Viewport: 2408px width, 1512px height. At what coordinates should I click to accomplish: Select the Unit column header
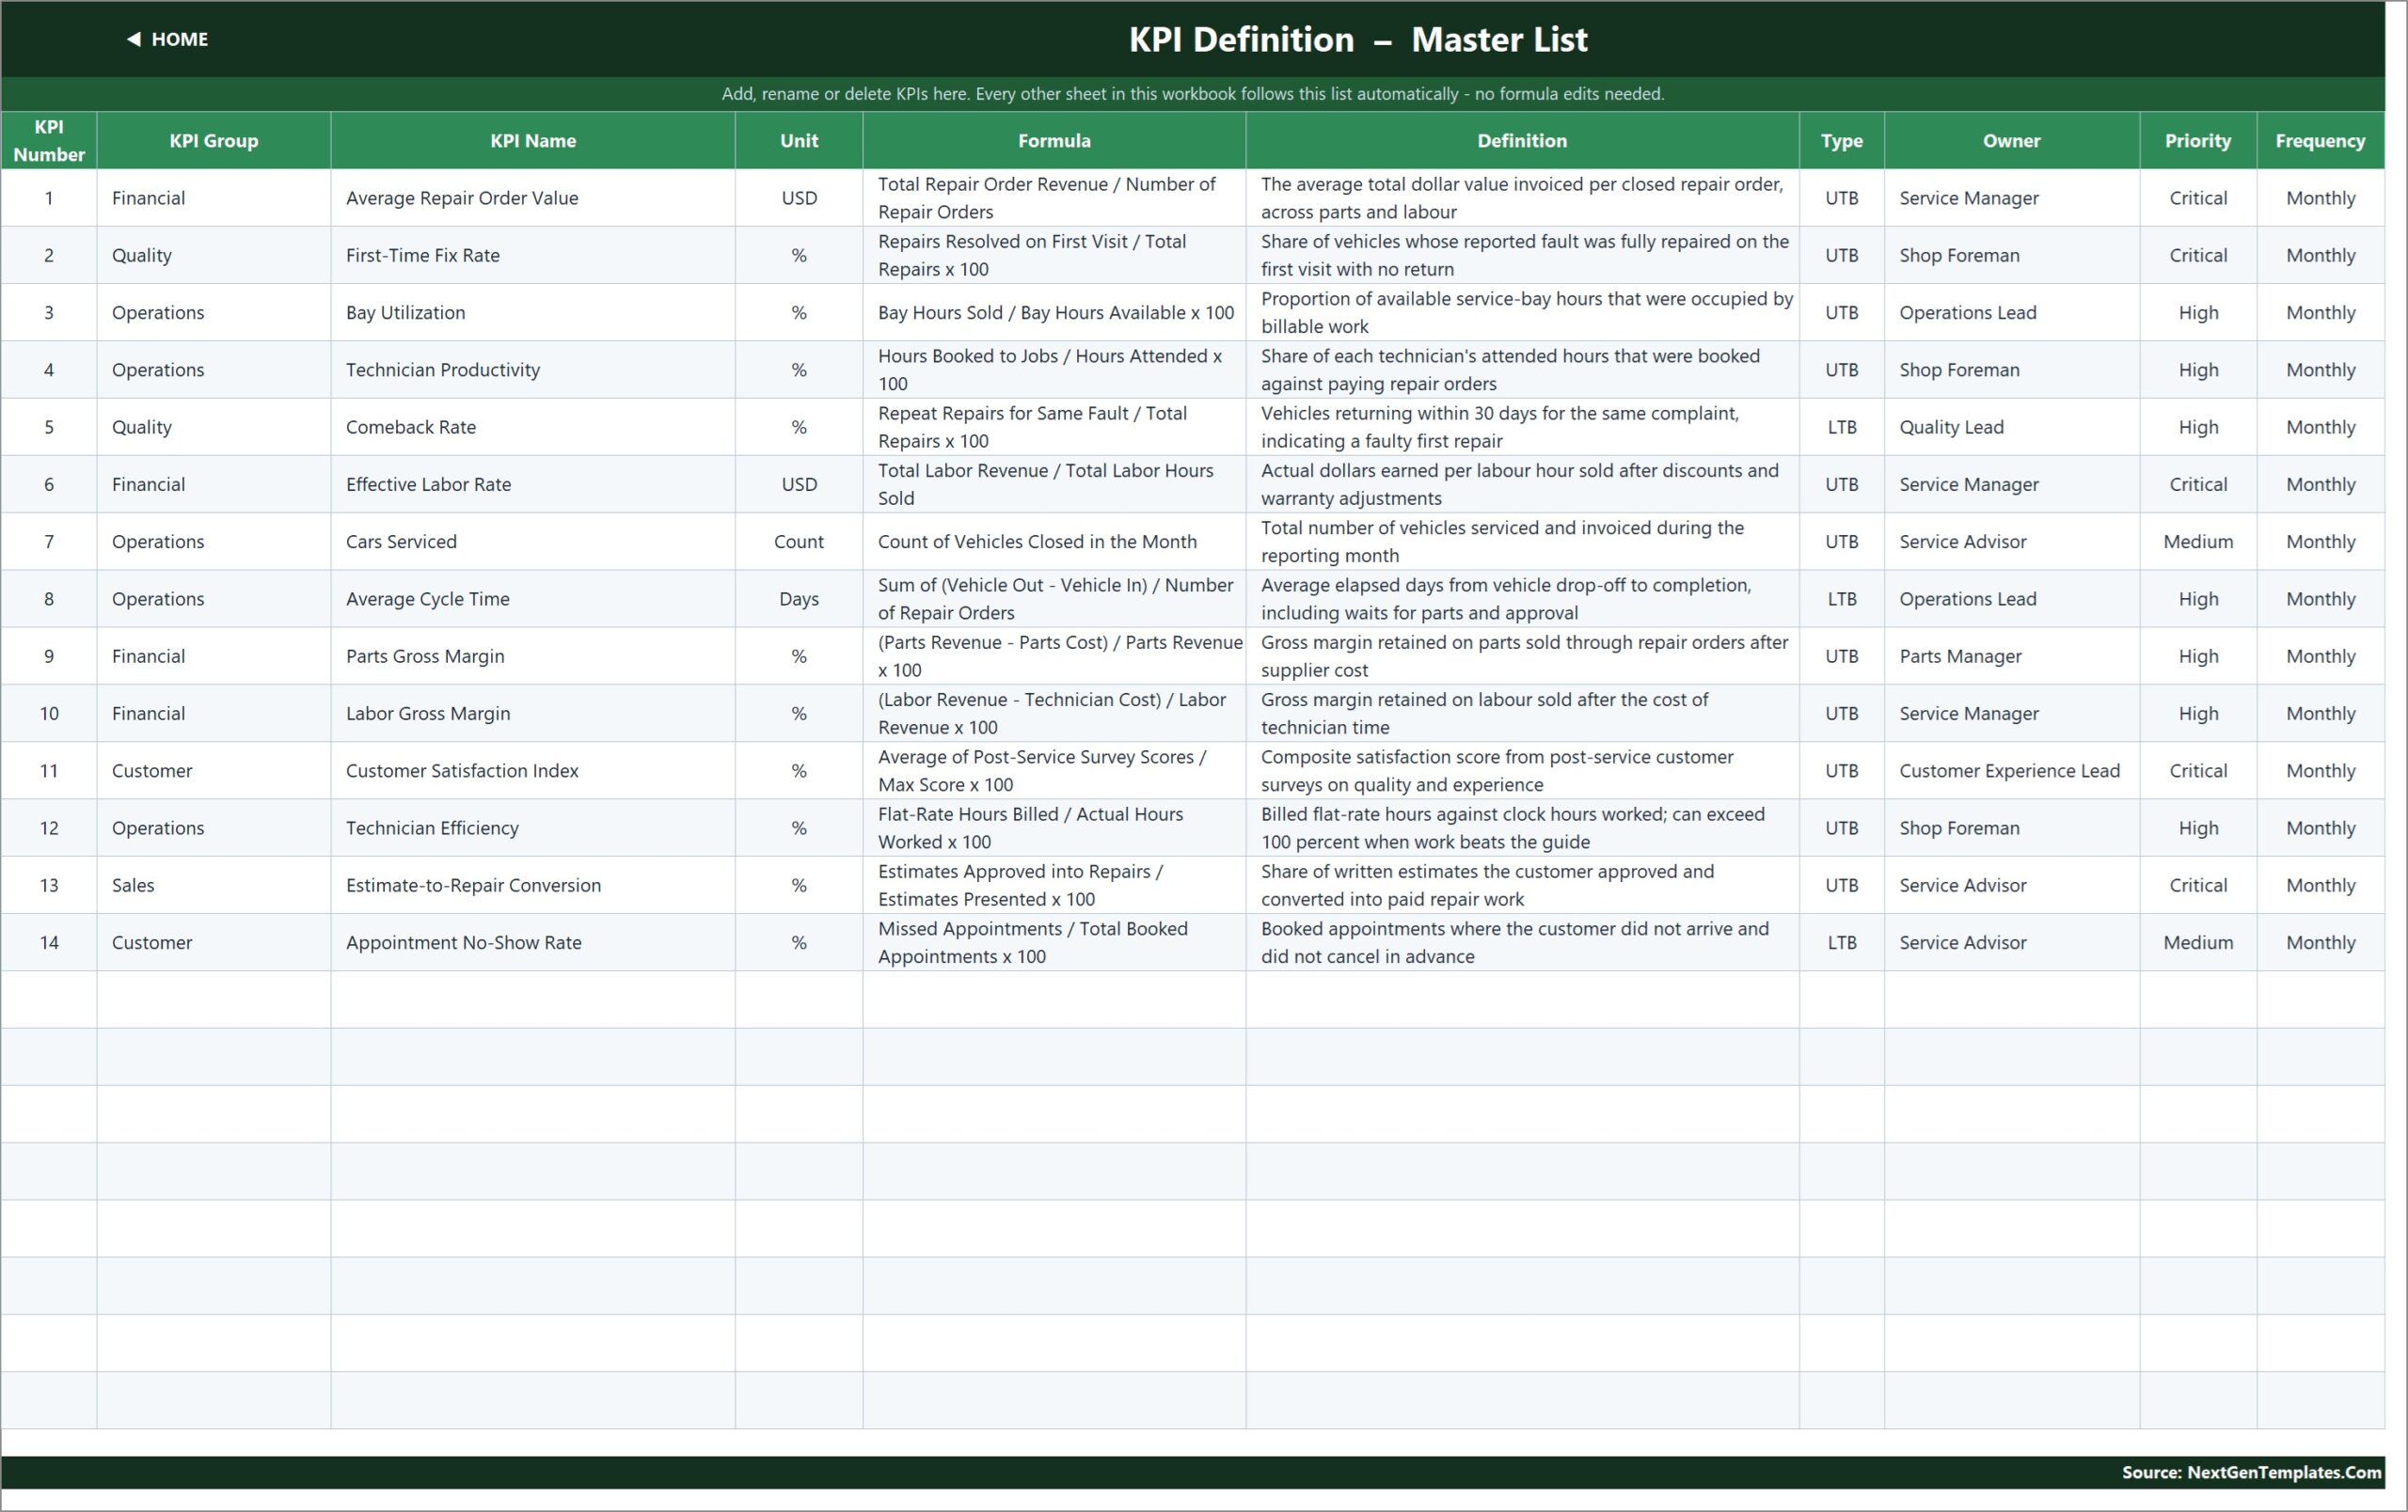coord(799,140)
